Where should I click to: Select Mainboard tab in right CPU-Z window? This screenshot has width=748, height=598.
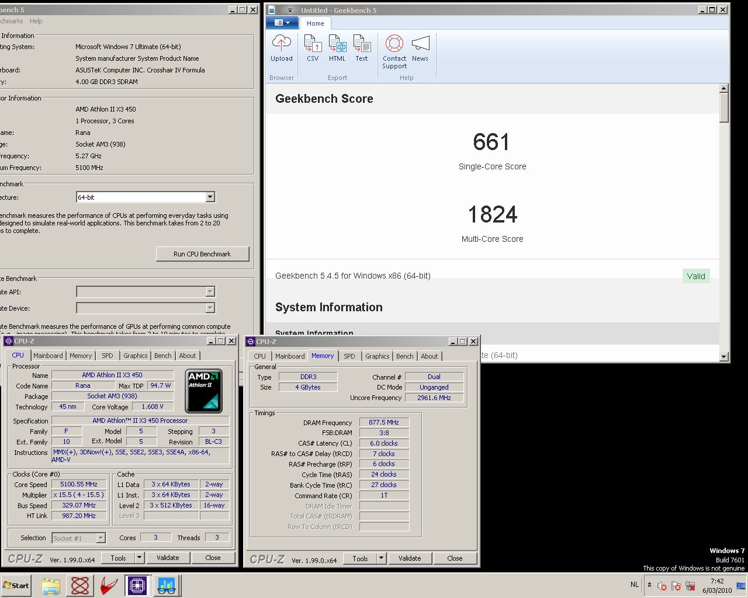tap(290, 356)
